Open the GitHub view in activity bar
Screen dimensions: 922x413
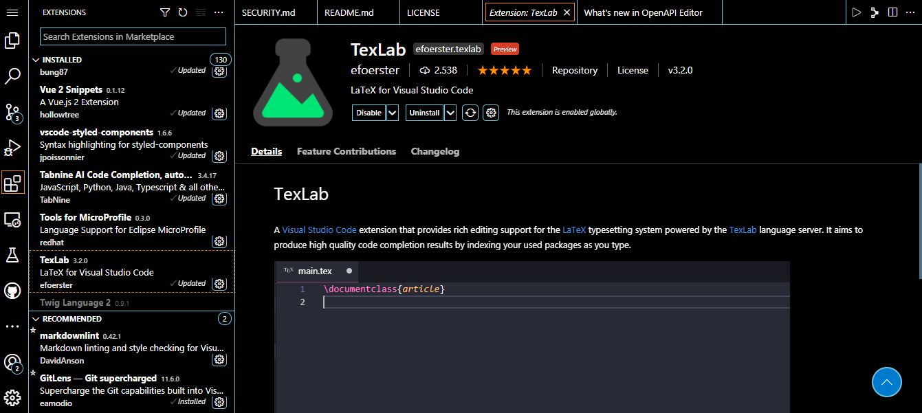click(12, 291)
